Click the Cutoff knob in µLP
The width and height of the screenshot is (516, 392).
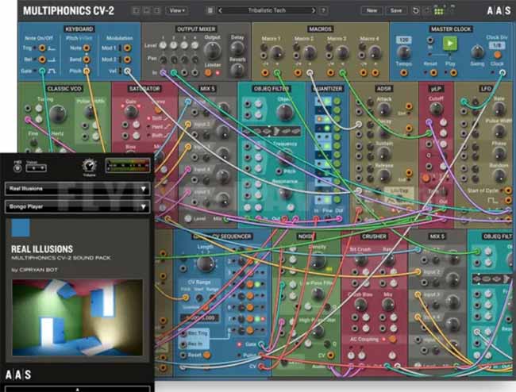click(x=436, y=109)
